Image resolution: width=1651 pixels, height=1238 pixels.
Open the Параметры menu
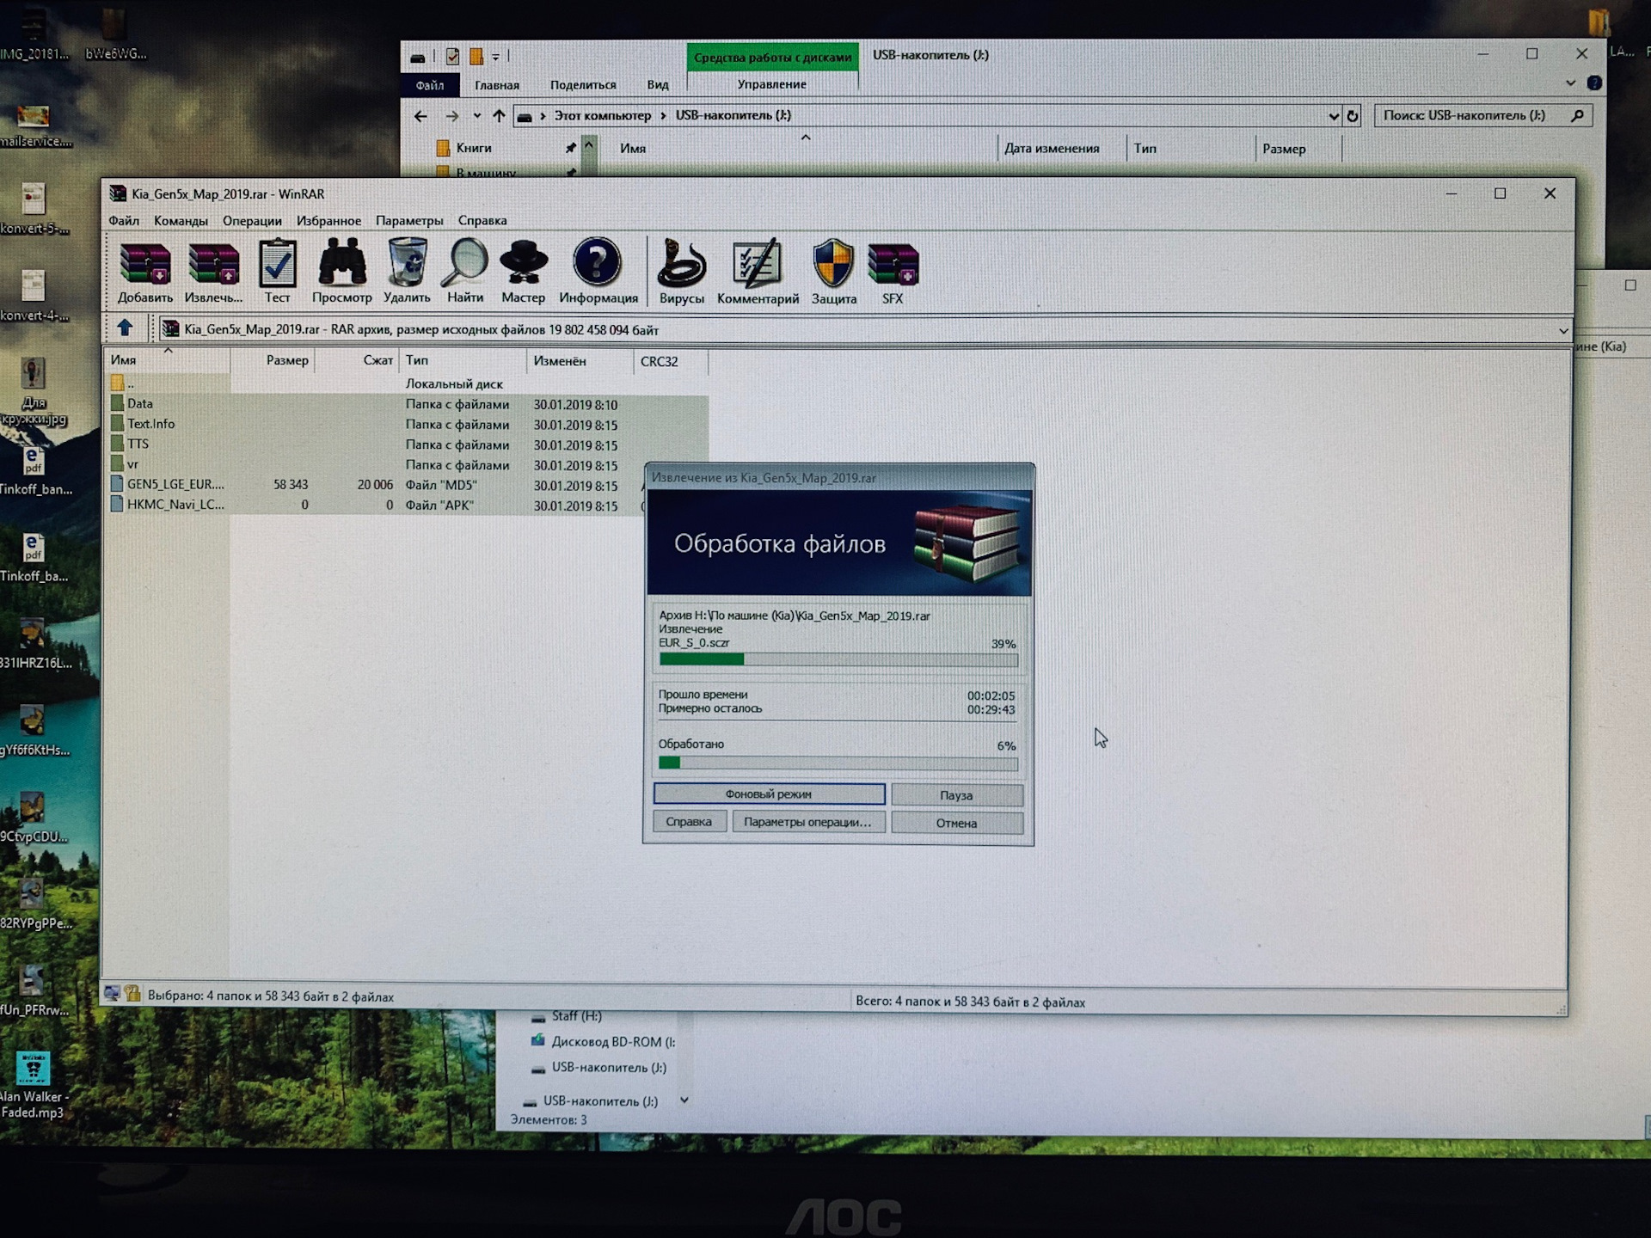click(x=409, y=220)
